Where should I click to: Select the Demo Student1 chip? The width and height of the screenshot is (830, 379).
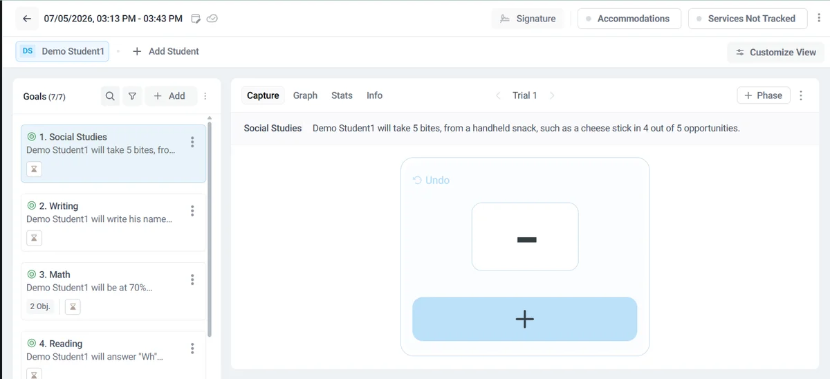(x=63, y=51)
